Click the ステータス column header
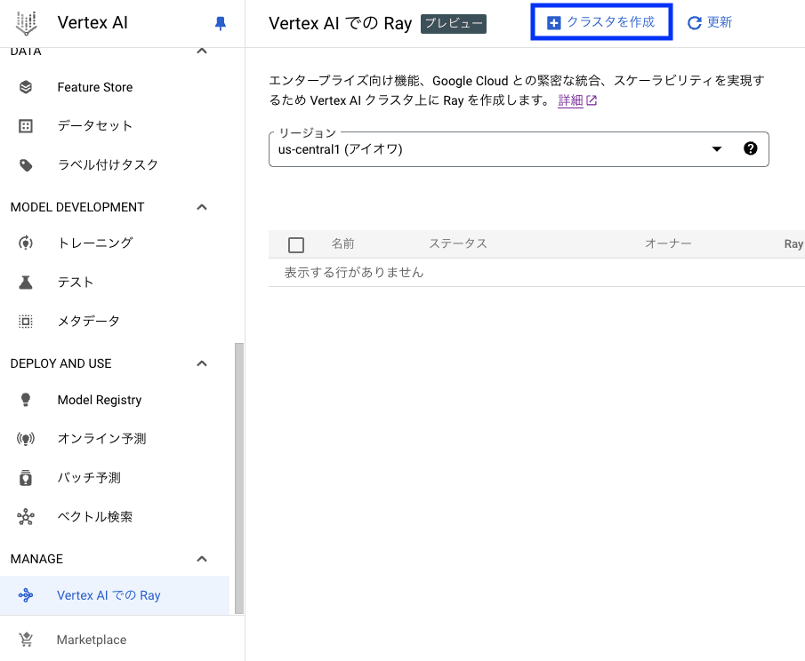Viewport: 805px width, 661px height. 458,243
